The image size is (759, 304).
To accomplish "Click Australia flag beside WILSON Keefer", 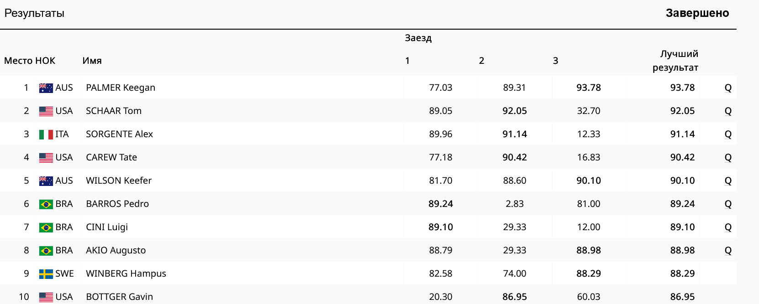I will coord(46,181).
